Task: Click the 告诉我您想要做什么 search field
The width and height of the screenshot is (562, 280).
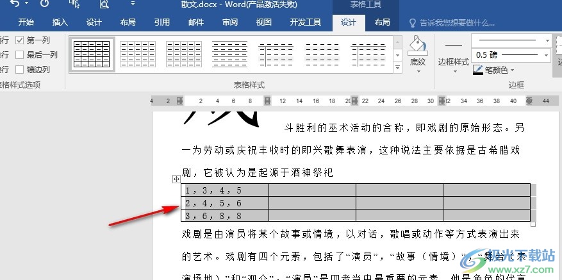Action: [x=457, y=23]
